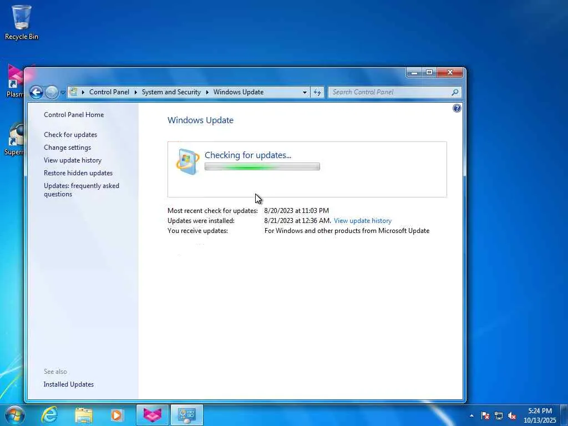
Task: Launch Internet Explorer from taskbar
Action: 49,415
